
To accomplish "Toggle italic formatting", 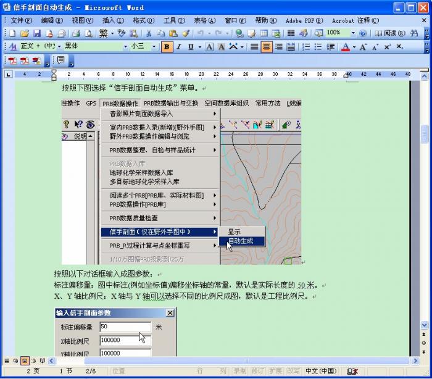I will [x=179, y=46].
